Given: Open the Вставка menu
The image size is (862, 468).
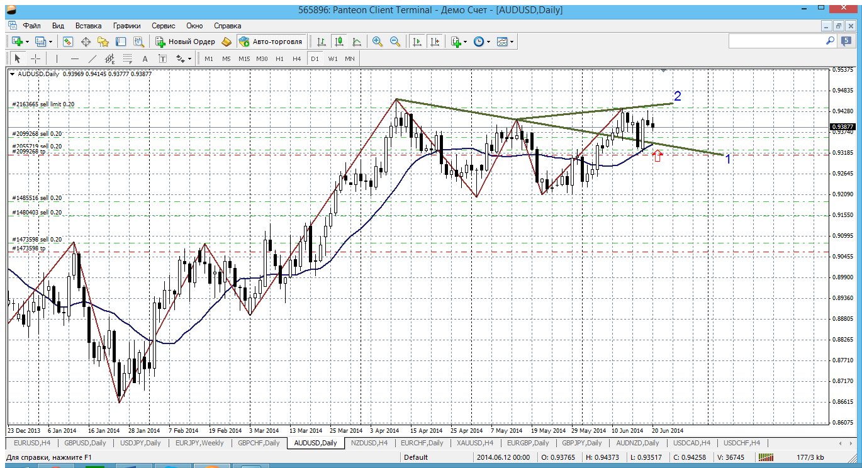Looking at the screenshot, I should [89, 26].
